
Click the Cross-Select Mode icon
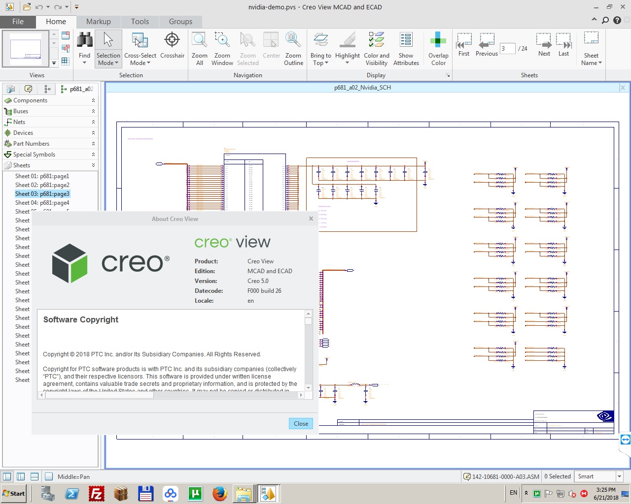point(140,40)
